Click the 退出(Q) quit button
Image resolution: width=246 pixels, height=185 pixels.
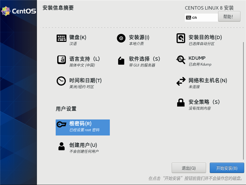(189, 168)
